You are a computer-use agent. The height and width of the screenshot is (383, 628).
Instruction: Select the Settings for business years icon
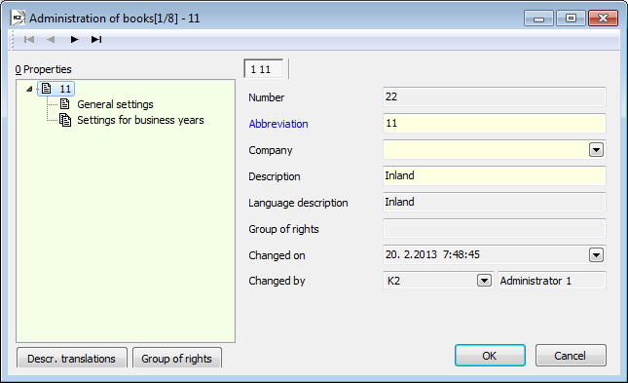(x=65, y=120)
